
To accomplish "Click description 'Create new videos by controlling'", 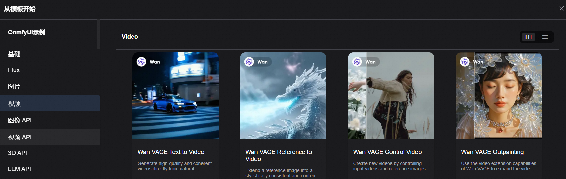I will click(x=389, y=166).
